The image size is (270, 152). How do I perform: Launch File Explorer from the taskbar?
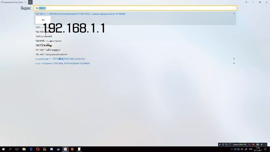click(x=24, y=149)
